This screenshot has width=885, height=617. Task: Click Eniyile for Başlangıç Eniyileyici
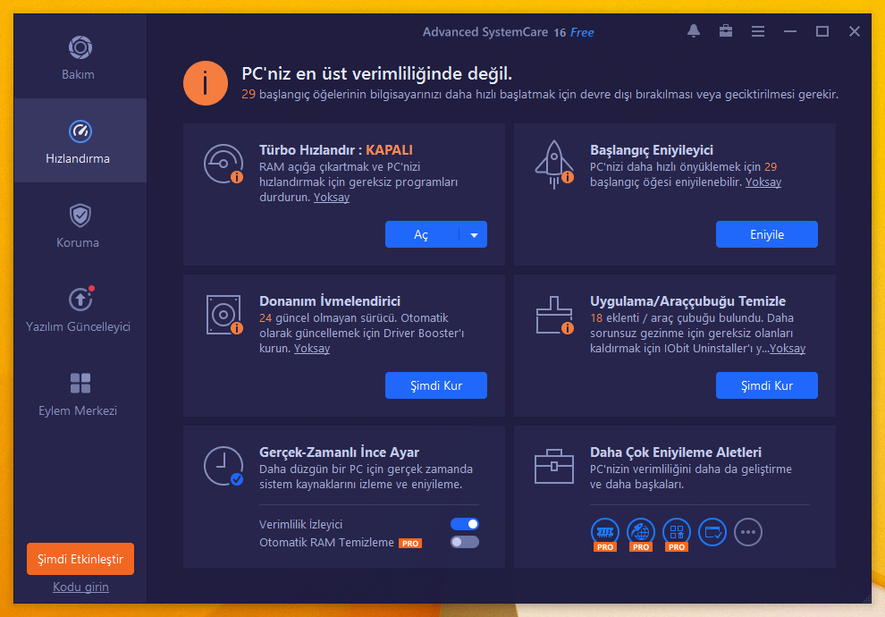pos(766,234)
